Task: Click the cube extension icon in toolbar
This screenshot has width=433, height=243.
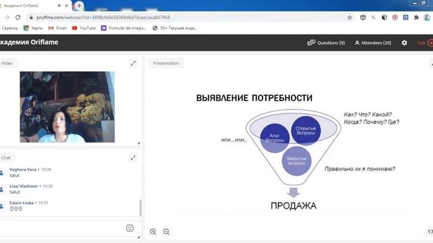Action: (363, 18)
